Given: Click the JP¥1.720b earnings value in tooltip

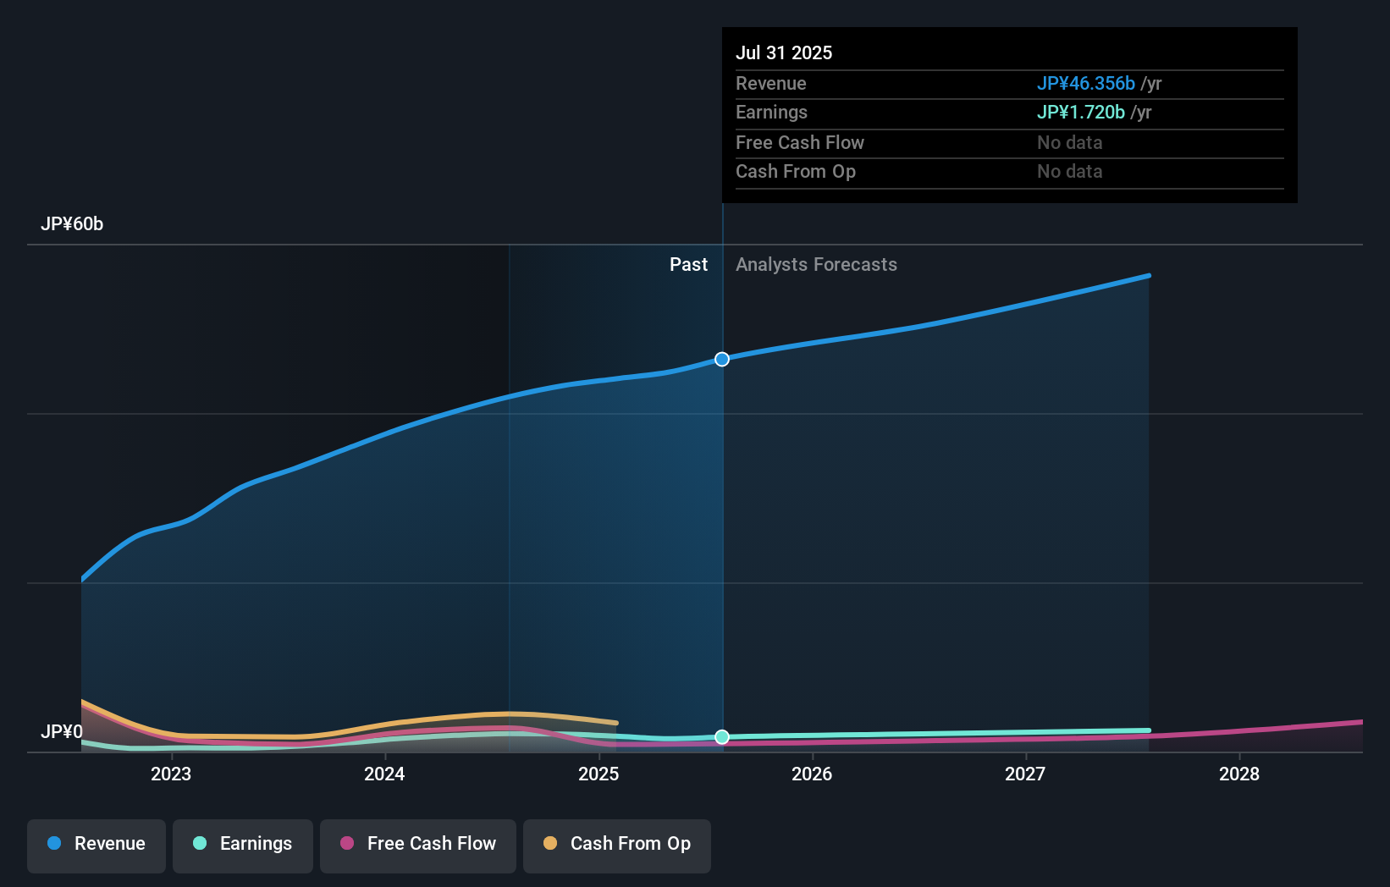Looking at the screenshot, I should pos(1080,112).
